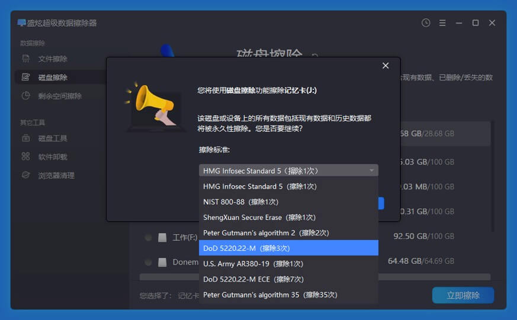This screenshot has width=517, height=320.
Task: Click the blue confirm button edge in dialog
Action: pos(381,203)
